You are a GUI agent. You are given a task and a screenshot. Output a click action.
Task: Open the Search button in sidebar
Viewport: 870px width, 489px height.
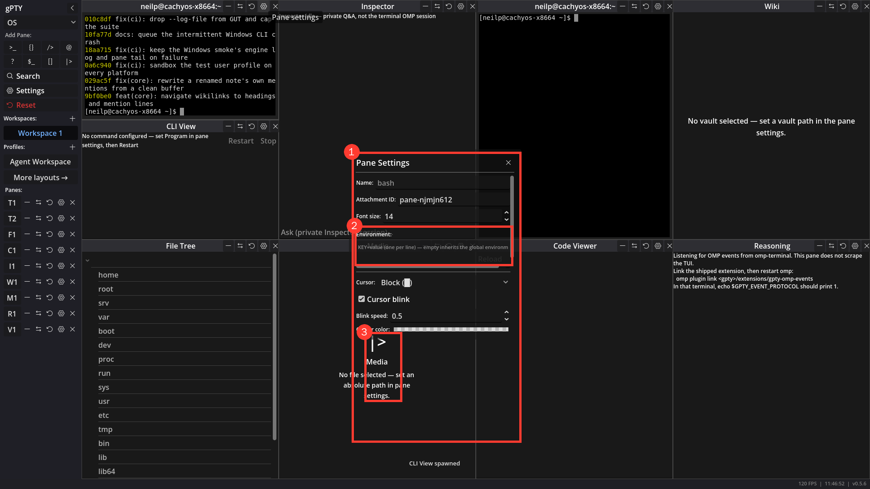41,76
